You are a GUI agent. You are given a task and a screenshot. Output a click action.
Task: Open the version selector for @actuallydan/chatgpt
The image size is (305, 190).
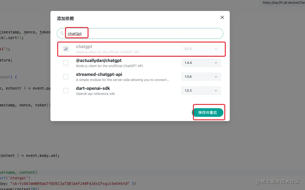[x=201, y=63]
